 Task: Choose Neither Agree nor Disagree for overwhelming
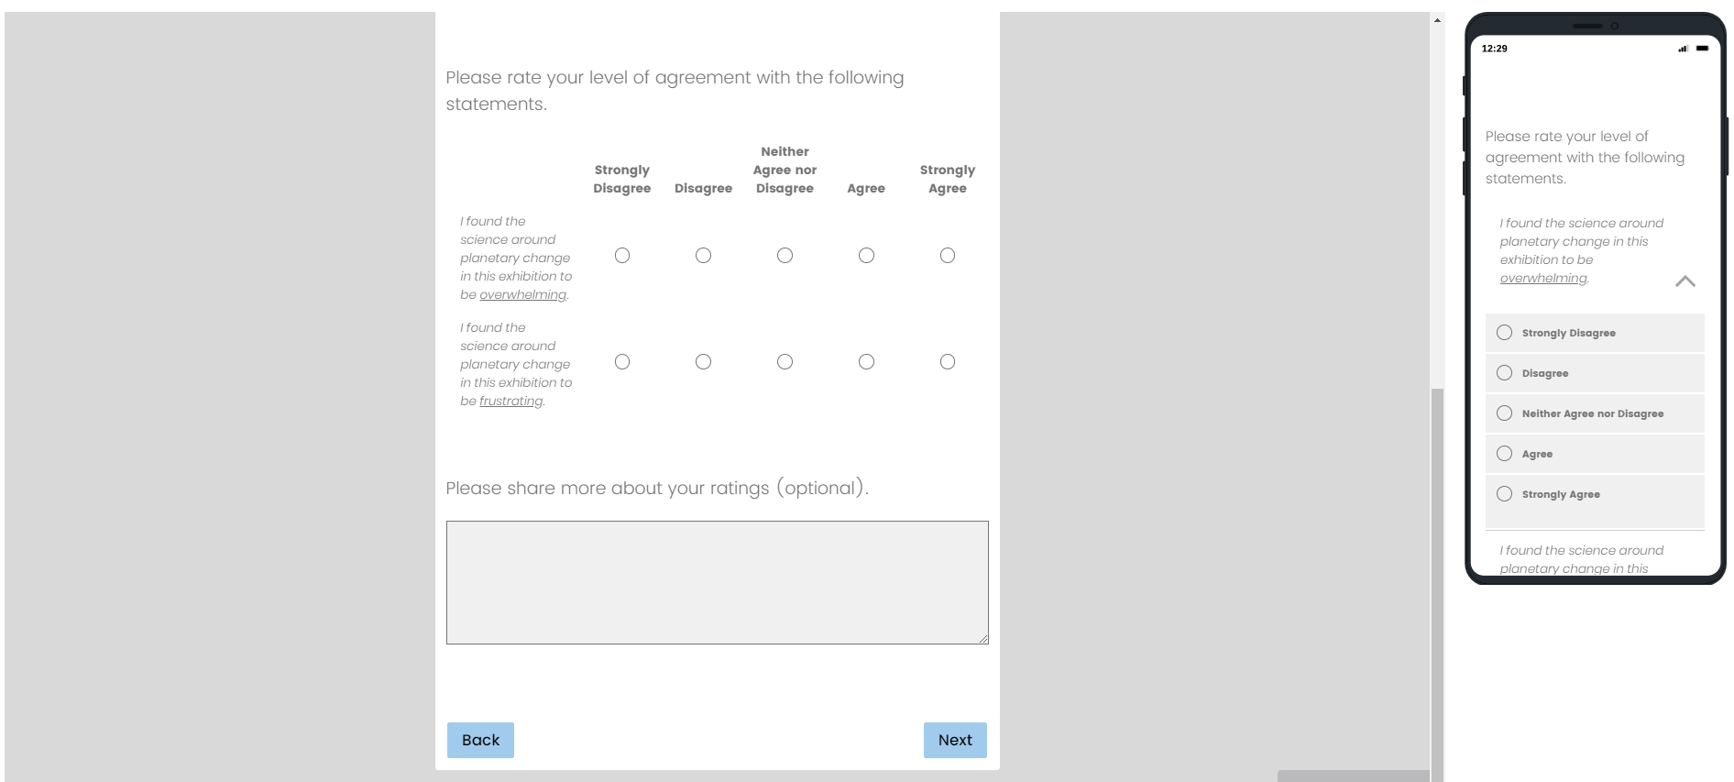tap(785, 256)
